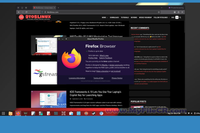Click the Private browsing indicator
This screenshot has width=200, height=133.
click(x=176, y=8)
